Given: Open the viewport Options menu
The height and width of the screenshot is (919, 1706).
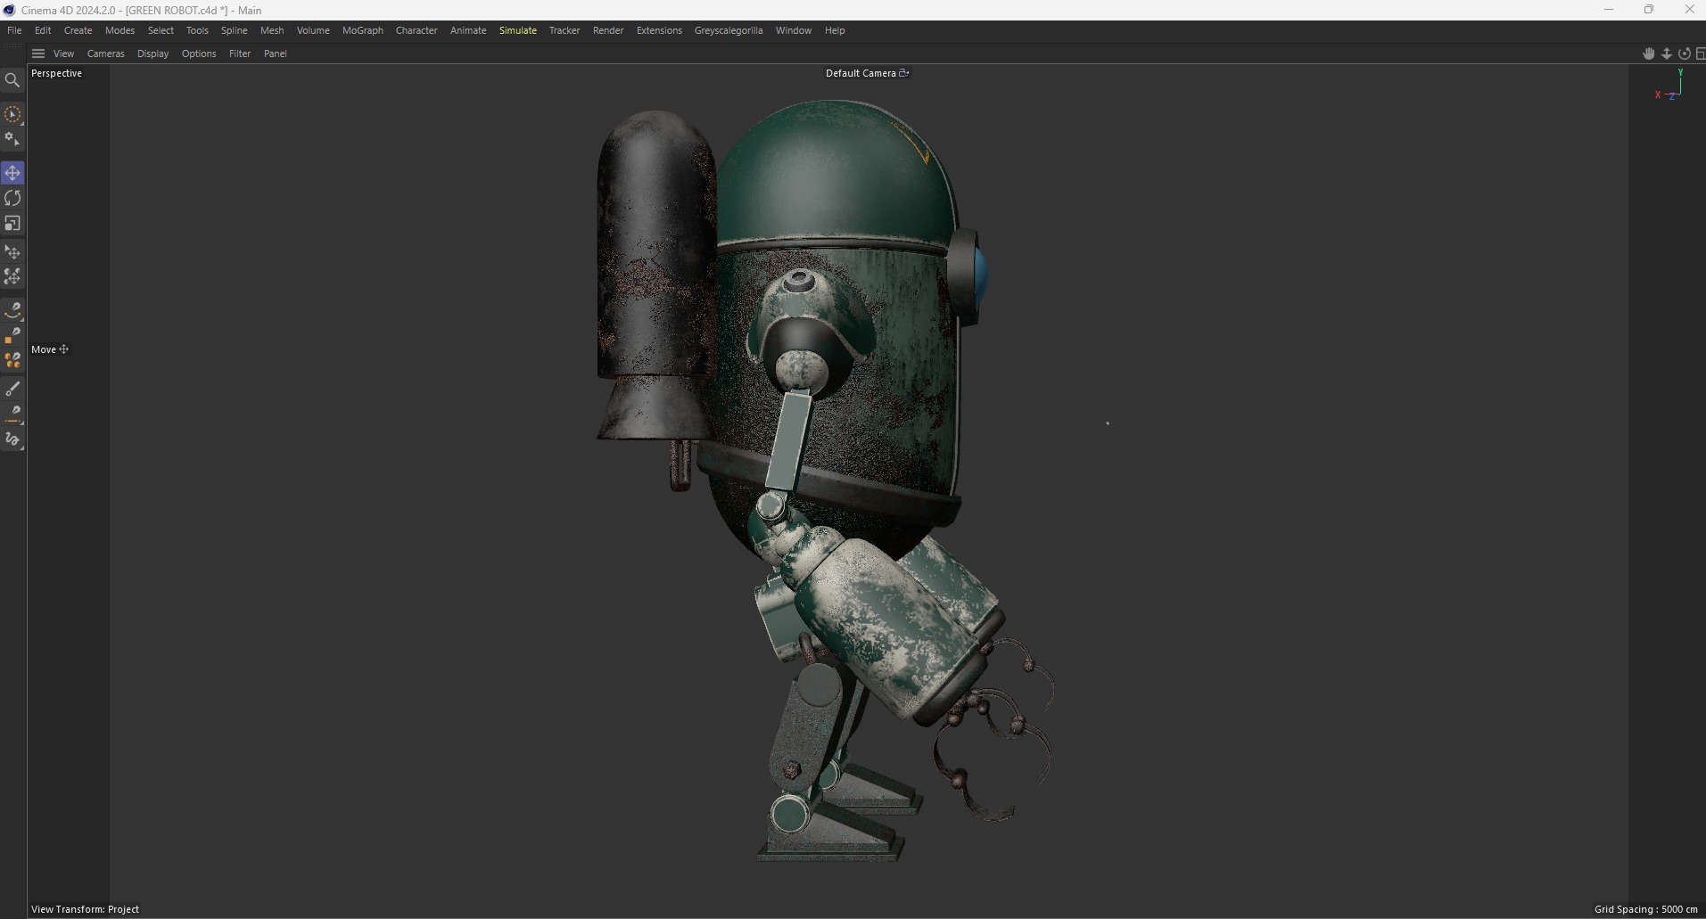Looking at the screenshot, I should (x=199, y=53).
